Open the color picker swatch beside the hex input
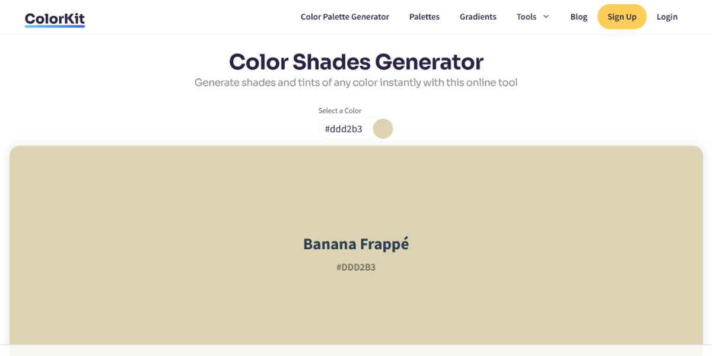This screenshot has width=712, height=356. point(383,128)
